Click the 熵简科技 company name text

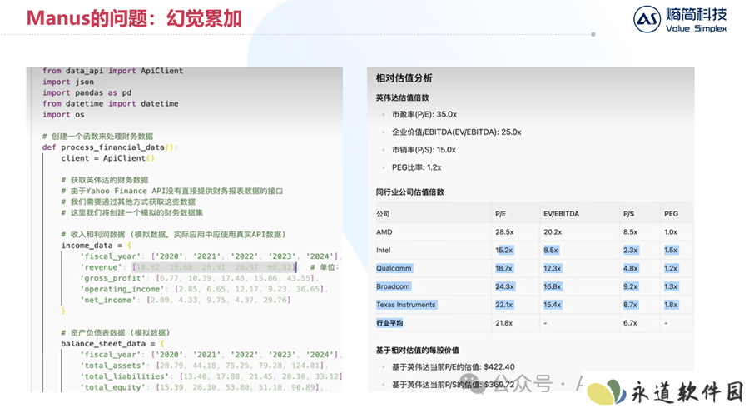696,14
